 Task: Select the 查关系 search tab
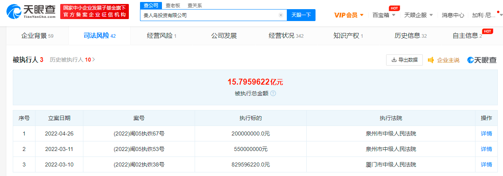click(195, 5)
